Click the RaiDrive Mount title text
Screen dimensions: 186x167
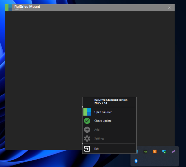click(27, 7)
